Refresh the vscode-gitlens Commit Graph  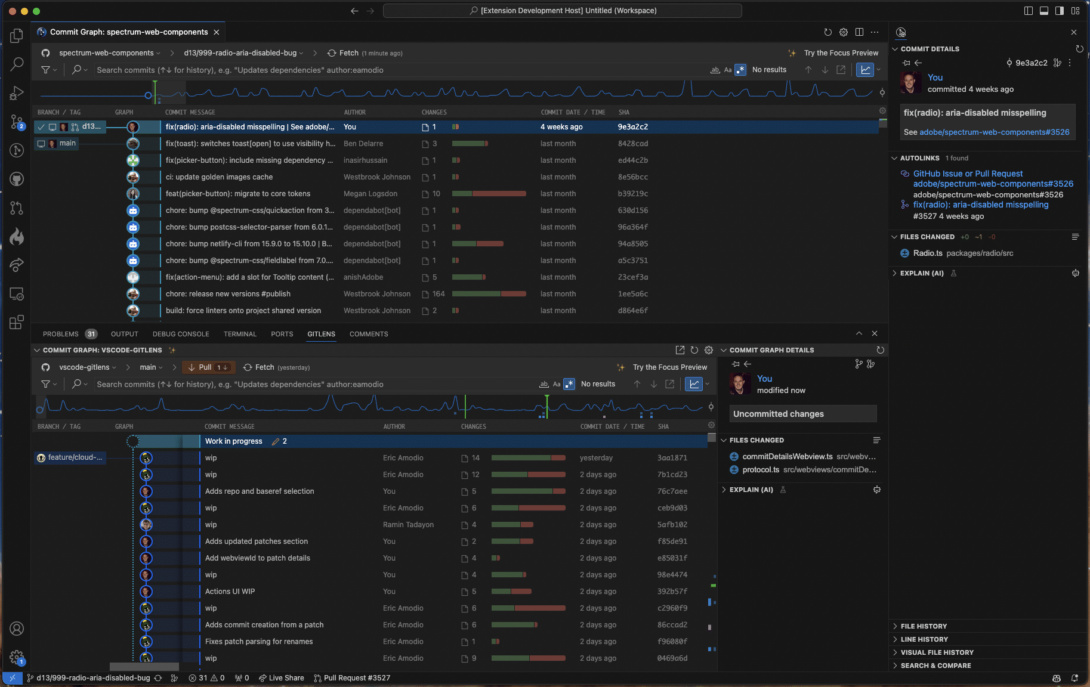tap(694, 350)
